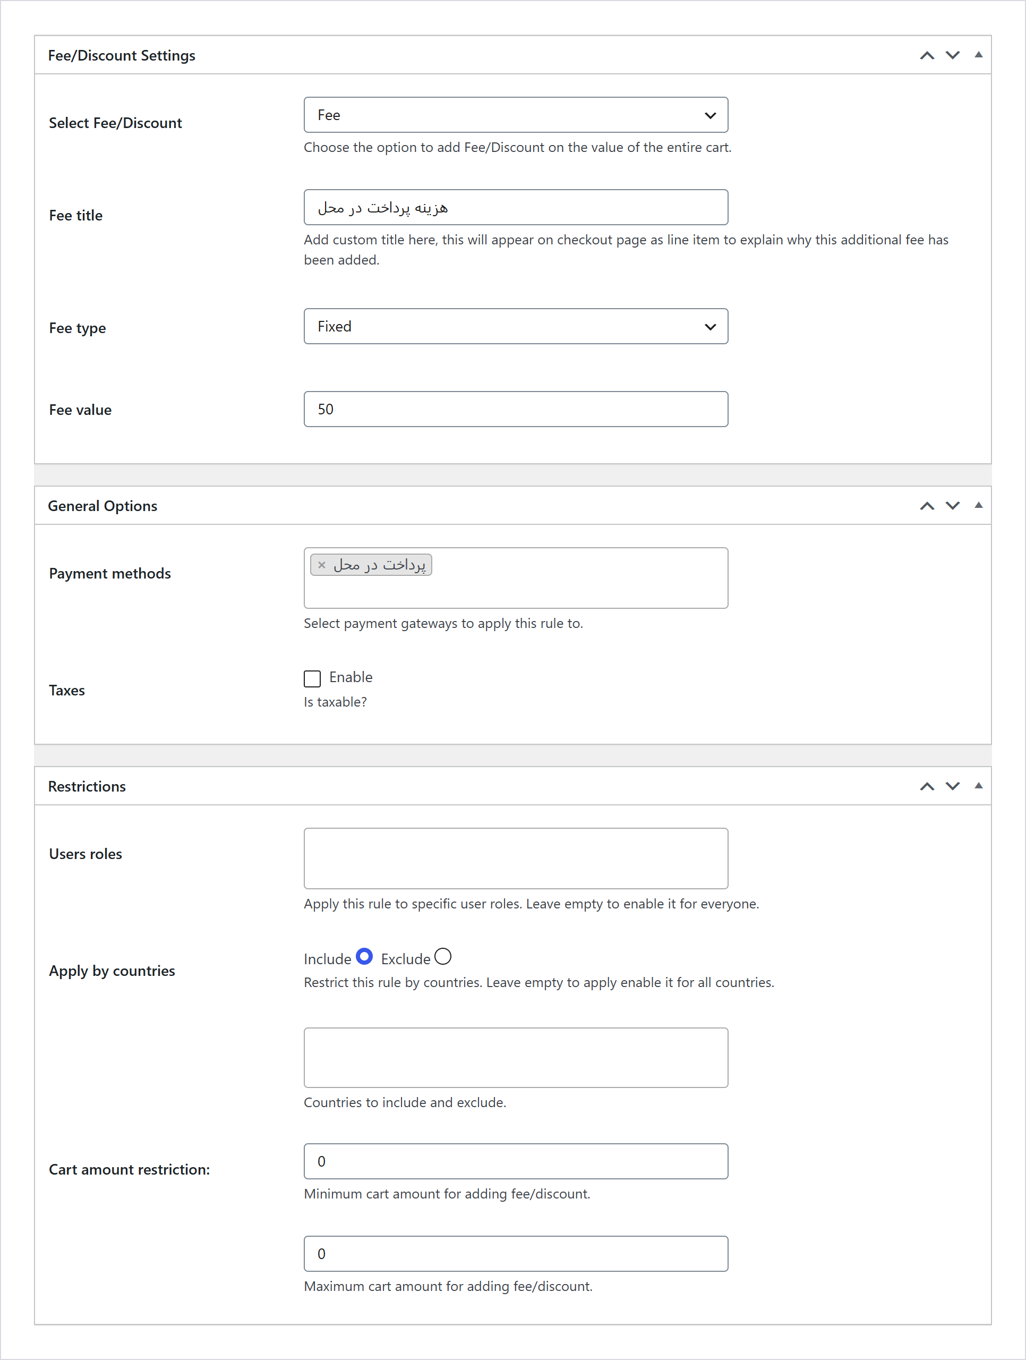Remove the selected payment method tag
This screenshot has width=1026, height=1360.
coord(321,565)
